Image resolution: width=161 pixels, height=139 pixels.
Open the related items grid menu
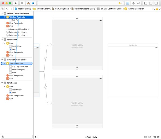2,9
